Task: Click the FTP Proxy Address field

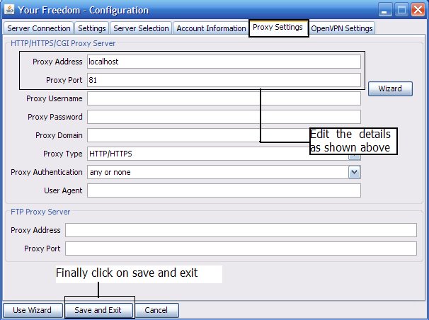Action: [x=241, y=230]
